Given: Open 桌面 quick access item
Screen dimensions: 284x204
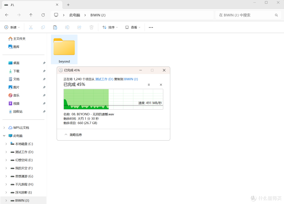Looking at the screenshot, I should [x=14, y=63].
